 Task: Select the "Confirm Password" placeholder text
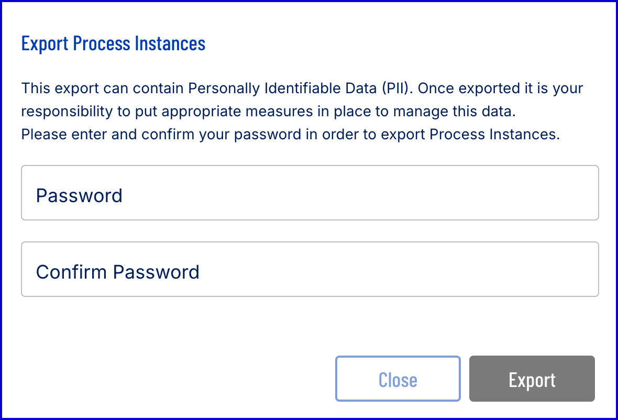point(117,272)
